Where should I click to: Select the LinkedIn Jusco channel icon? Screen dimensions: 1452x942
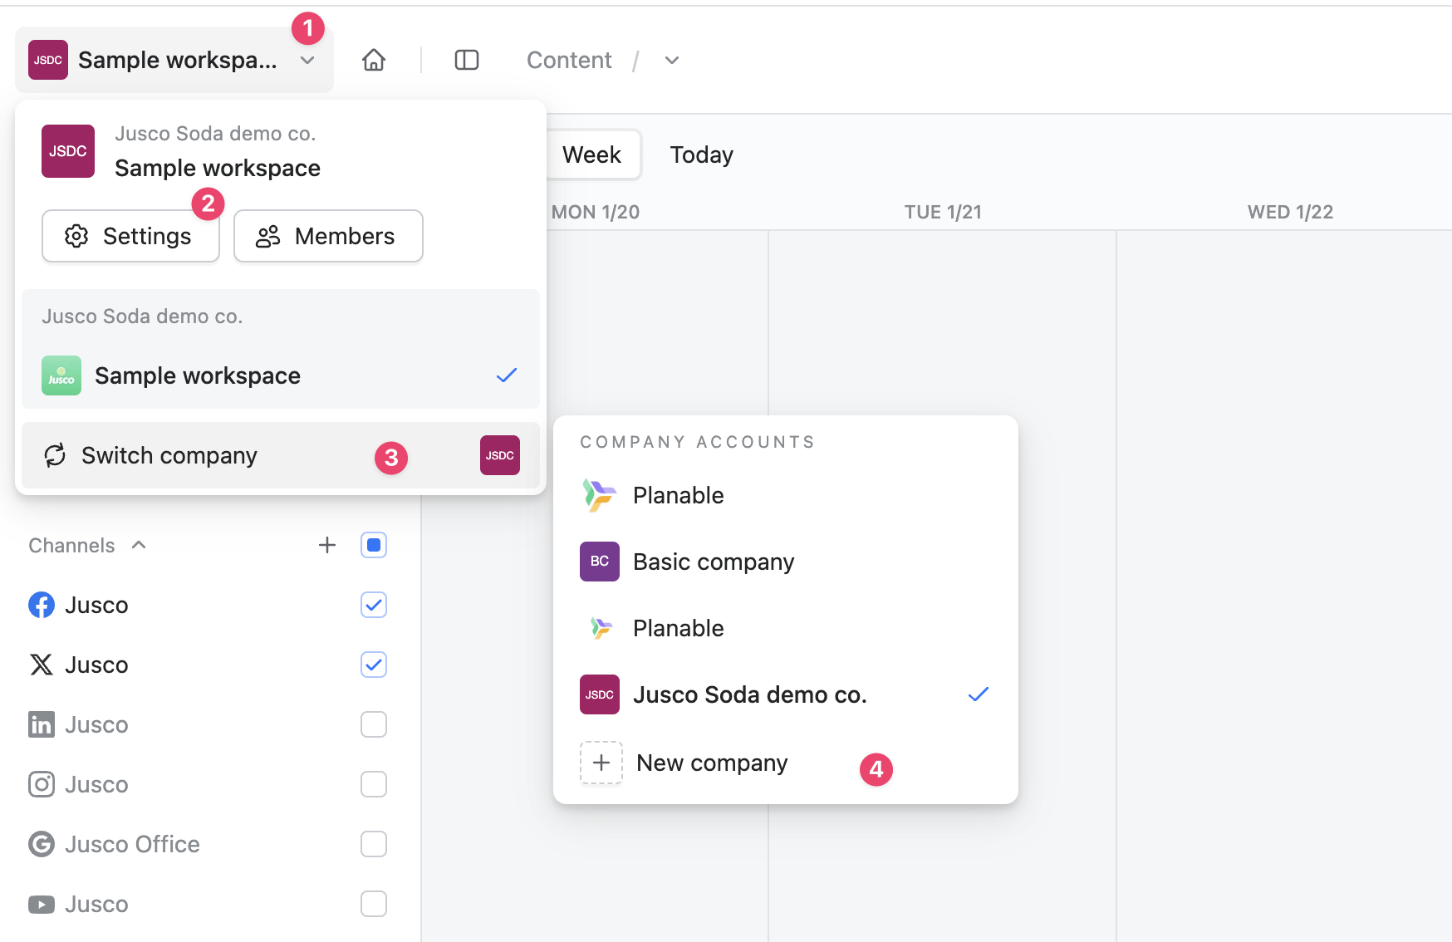click(42, 724)
